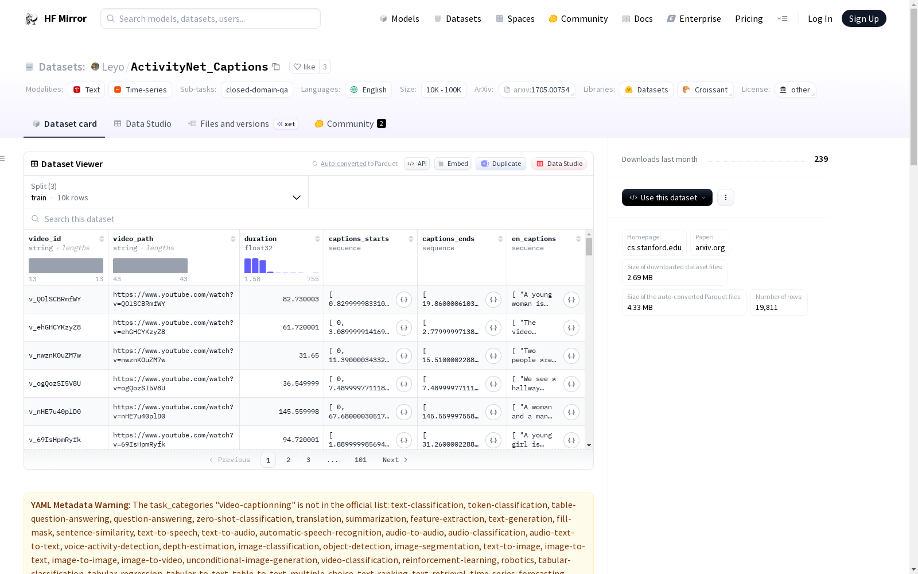Expand en_captions cell for v_ehGHCYKzyZ8
This screenshot has height=574, width=918.
(x=571, y=328)
